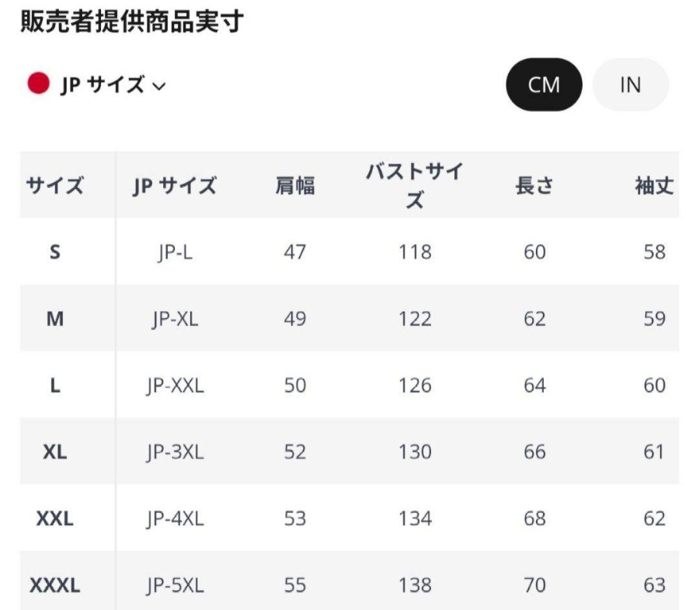
Task: Click the JP サイズ column header
Action: pyautogui.click(x=174, y=186)
